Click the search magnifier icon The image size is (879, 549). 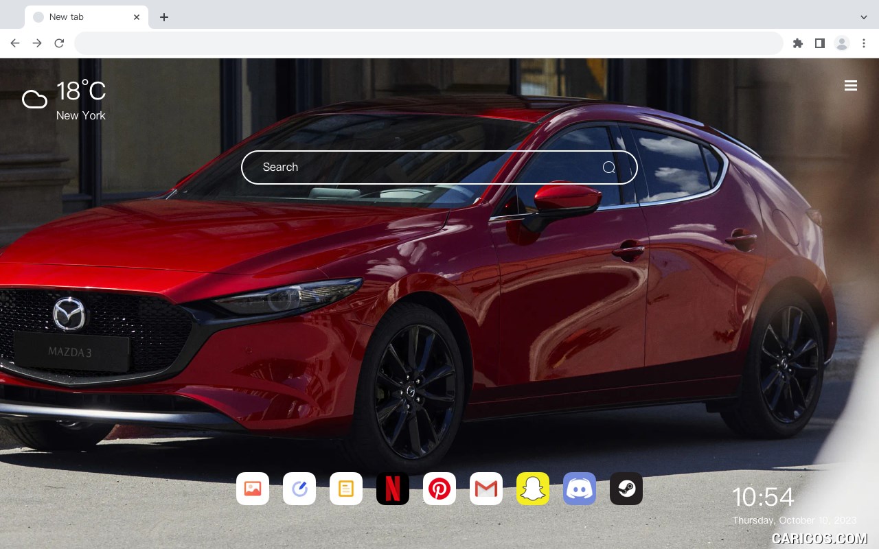[609, 167]
